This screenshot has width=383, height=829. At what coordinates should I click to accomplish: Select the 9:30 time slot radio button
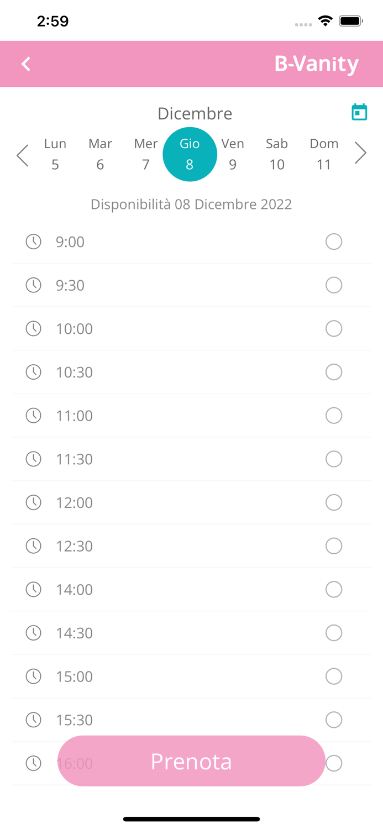click(x=334, y=285)
